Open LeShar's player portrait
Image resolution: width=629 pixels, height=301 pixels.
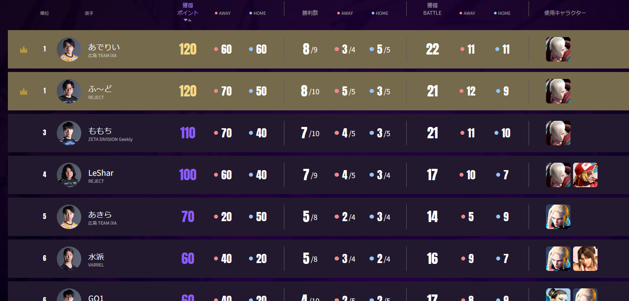point(69,175)
